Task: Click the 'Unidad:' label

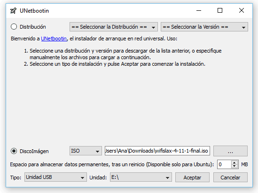Action: pyautogui.click(x=98, y=178)
